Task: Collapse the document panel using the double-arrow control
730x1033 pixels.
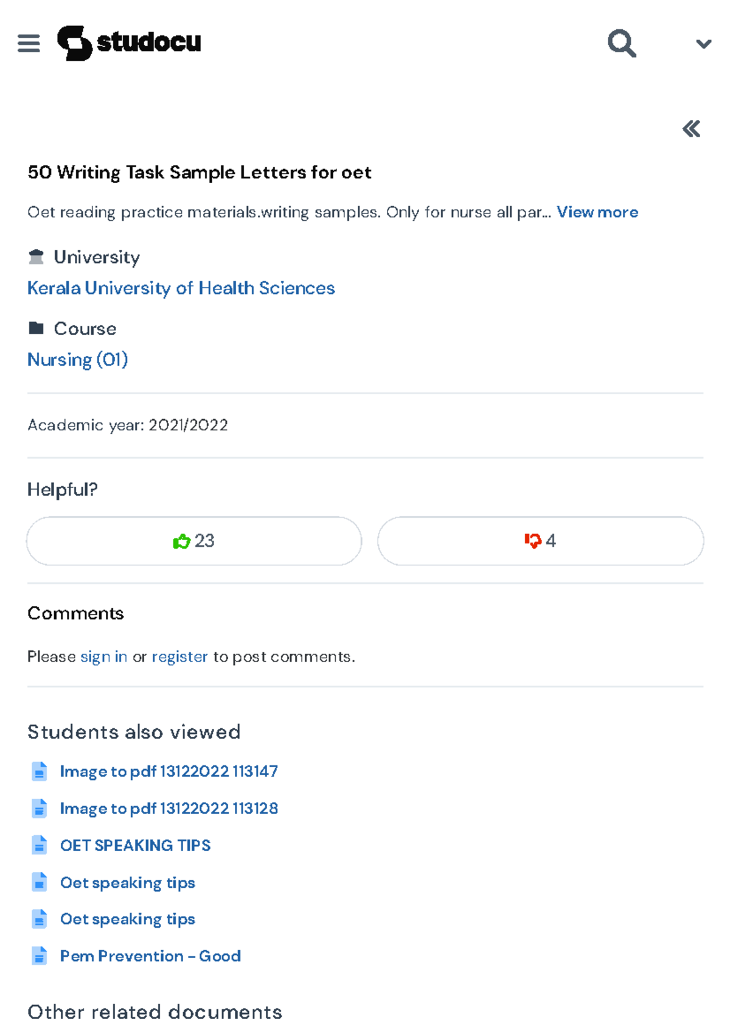Action: (690, 129)
